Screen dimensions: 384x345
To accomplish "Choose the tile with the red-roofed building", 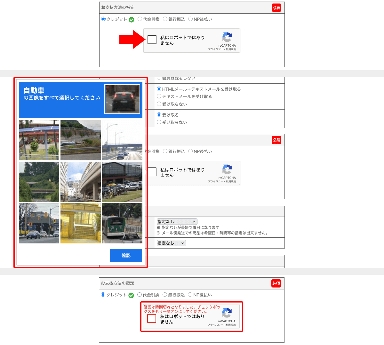I will tap(39, 140).
